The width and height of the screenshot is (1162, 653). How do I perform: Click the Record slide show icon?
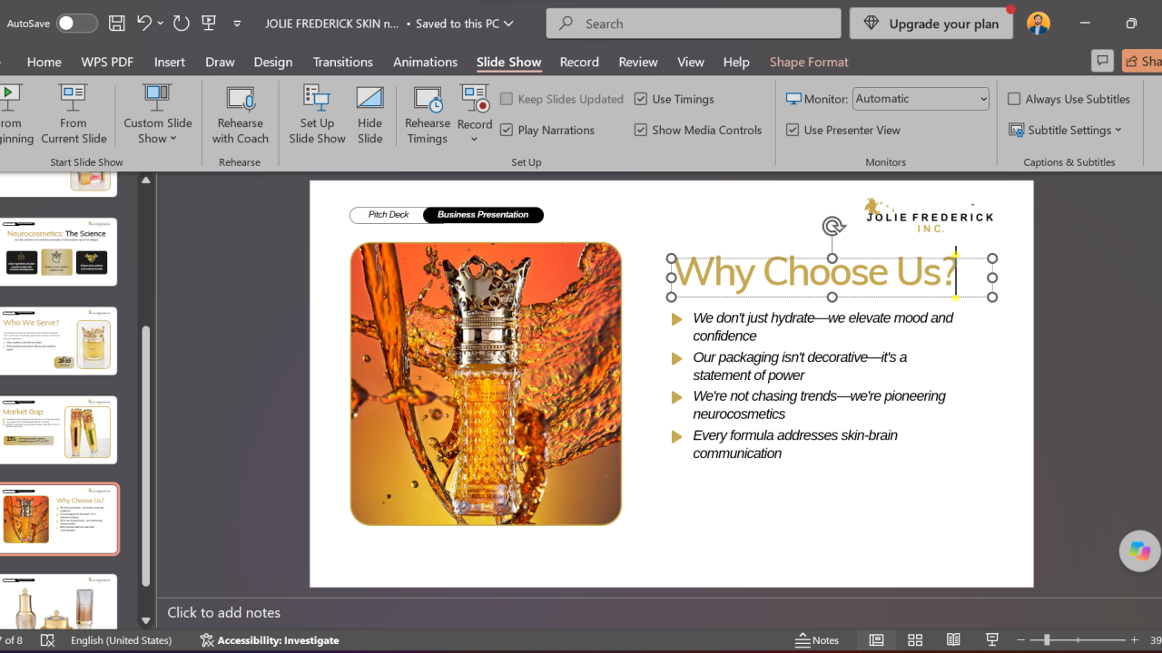[x=475, y=100]
